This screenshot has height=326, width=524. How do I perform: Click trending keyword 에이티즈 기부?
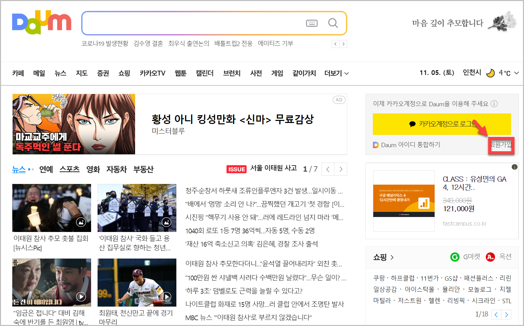[x=276, y=44]
